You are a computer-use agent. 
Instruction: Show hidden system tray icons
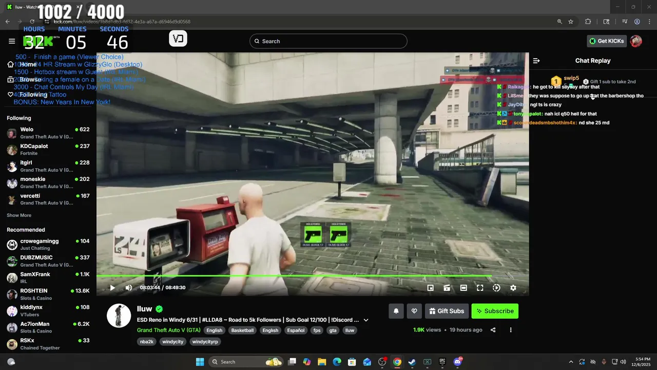[x=571, y=362]
